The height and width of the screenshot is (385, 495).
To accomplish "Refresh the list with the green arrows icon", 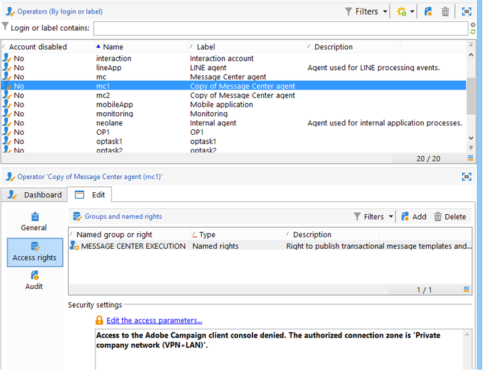I will [473, 31].
